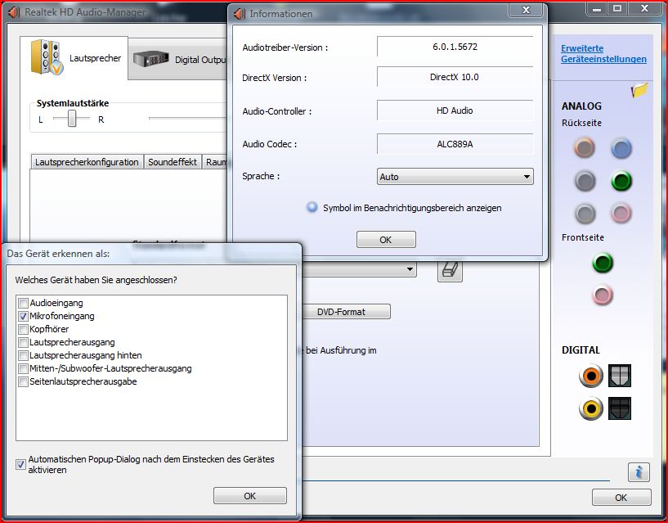Click OK in the Realtek main window
The width and height of the screenshot is (668, 523).
point(621,498)
